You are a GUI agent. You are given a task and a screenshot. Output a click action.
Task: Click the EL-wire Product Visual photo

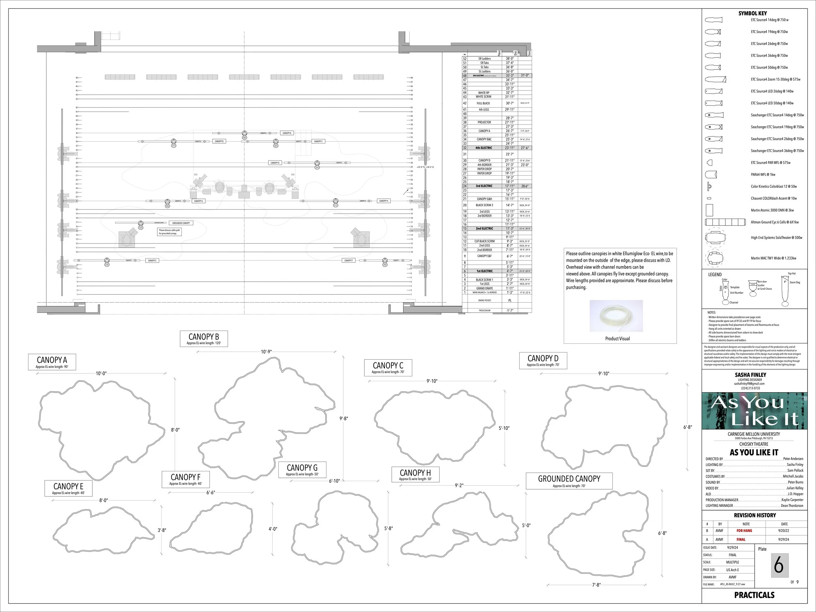coord(616,316)
